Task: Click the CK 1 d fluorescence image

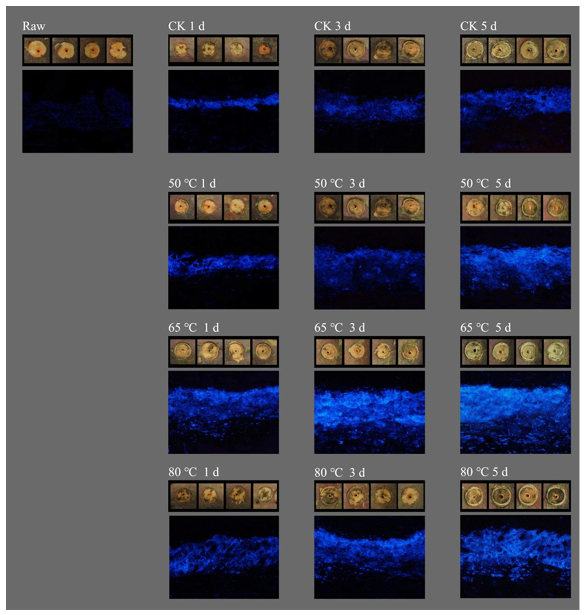Action: coord(224,111)
